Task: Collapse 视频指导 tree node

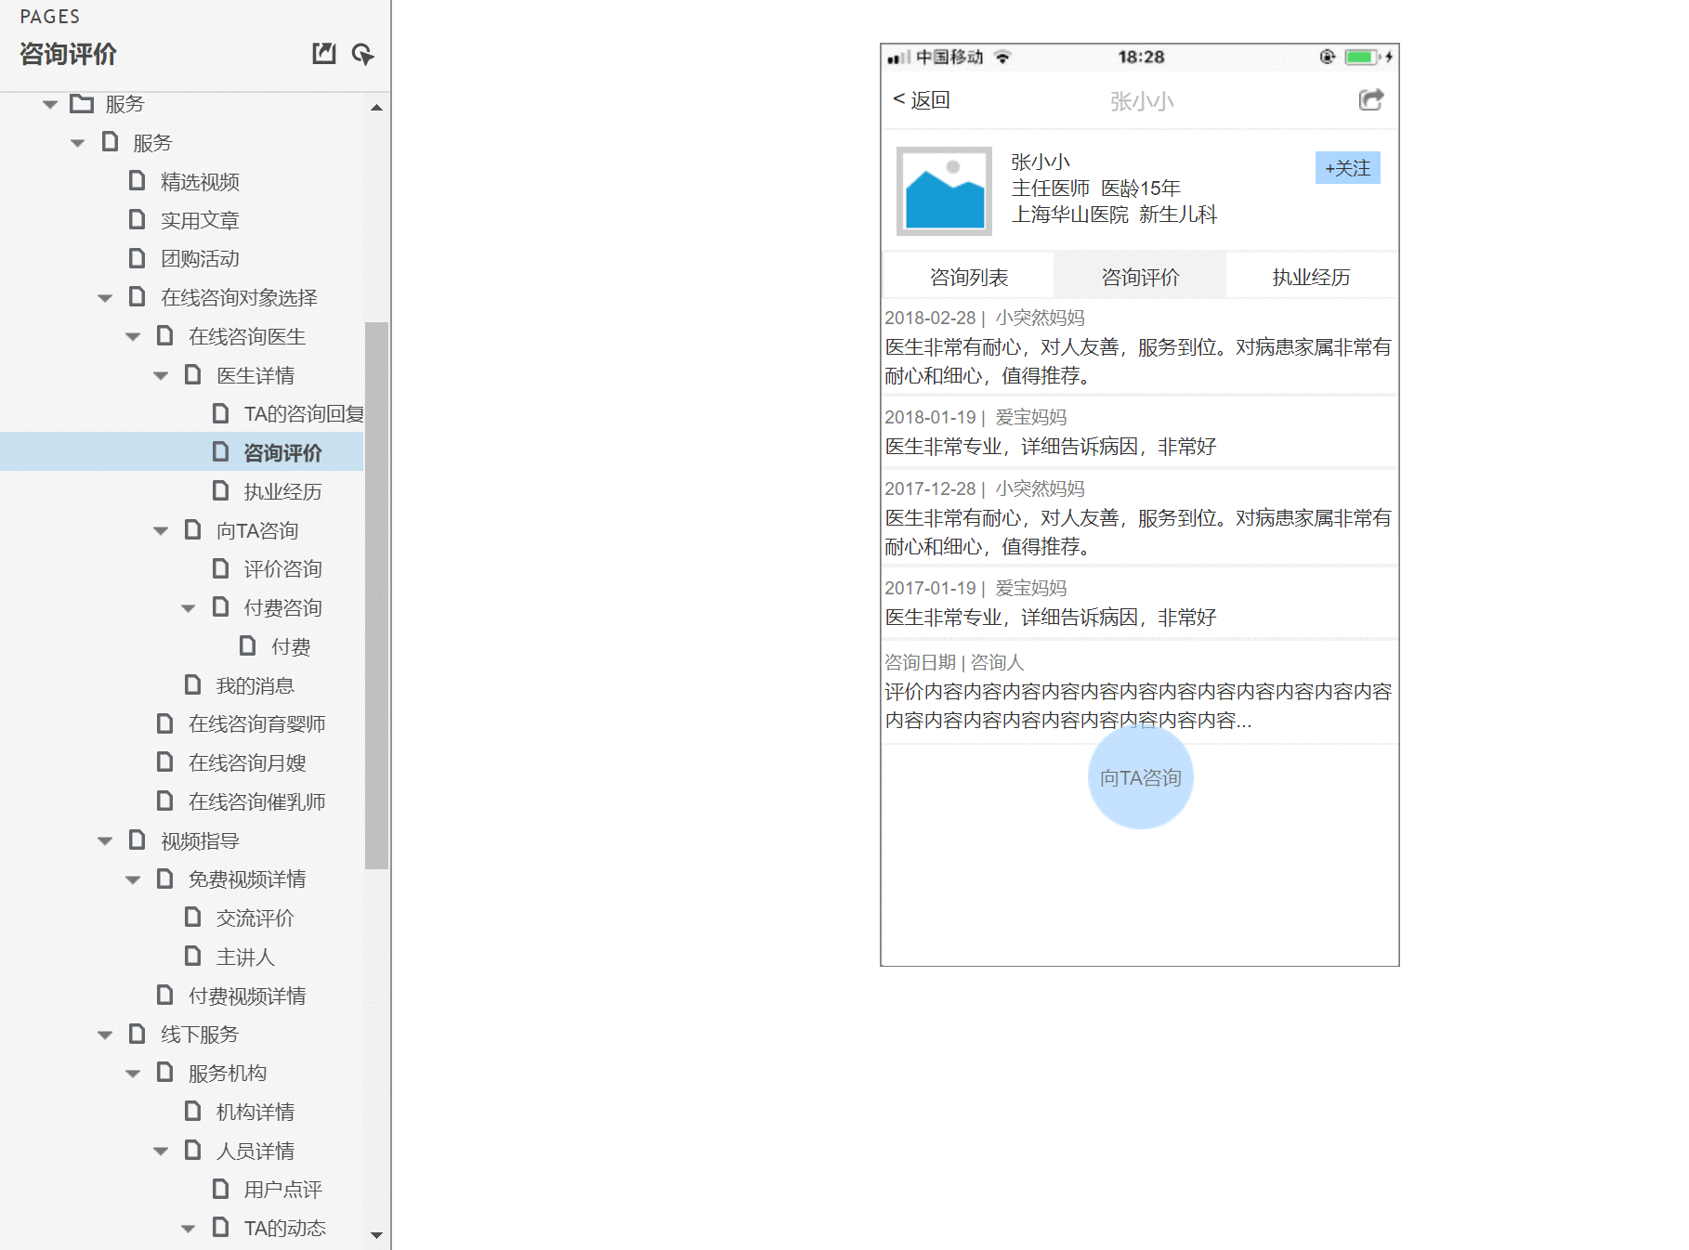Action: pos(105,841)
